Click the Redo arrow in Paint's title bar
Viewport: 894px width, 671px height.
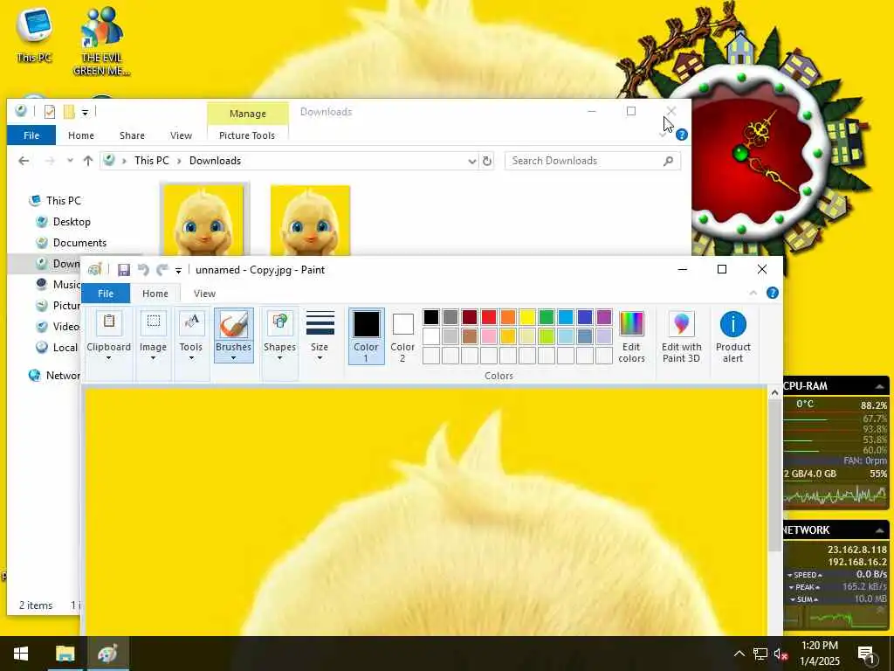click(162, 270)
